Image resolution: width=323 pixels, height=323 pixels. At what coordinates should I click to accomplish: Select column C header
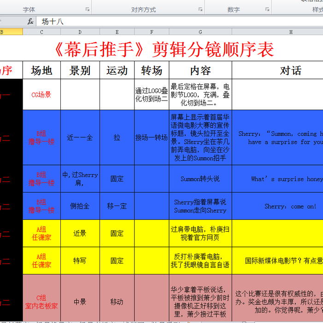(x=41, y=32)
